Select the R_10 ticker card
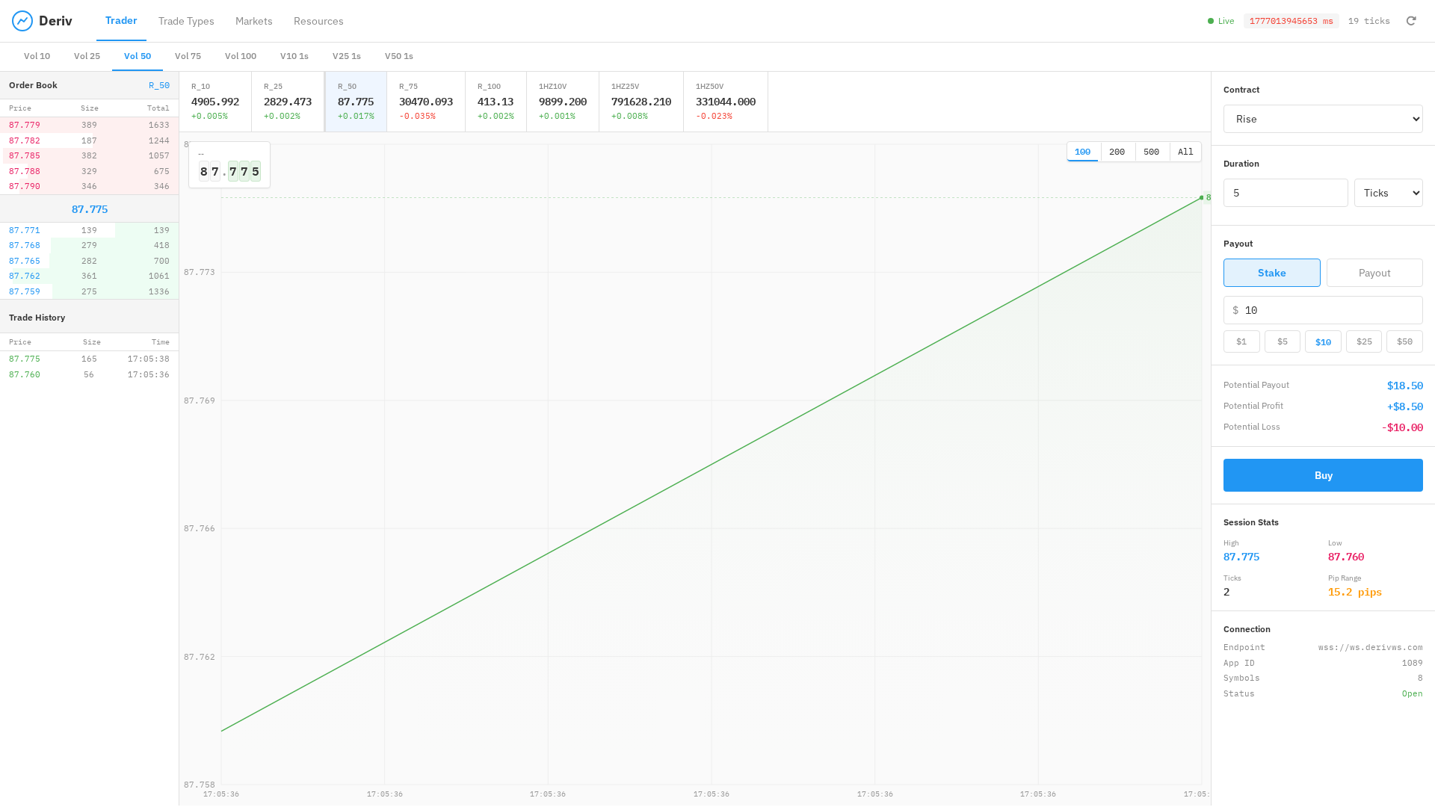The height and width of the screenshot is (807, 1435). [215, 102]
